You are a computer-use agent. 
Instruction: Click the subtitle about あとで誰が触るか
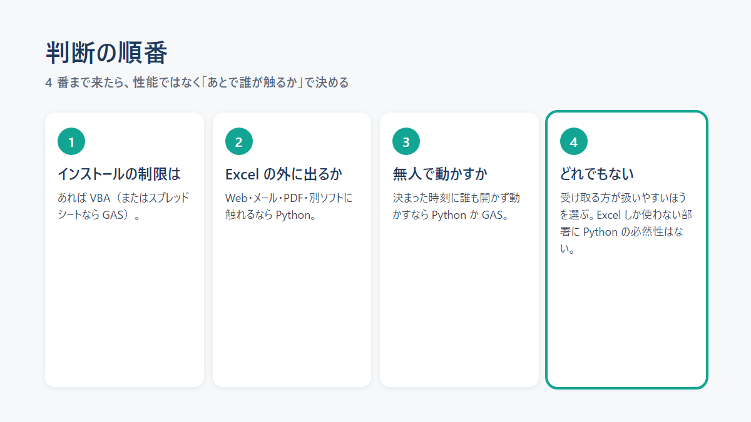(x=197, y=83)
